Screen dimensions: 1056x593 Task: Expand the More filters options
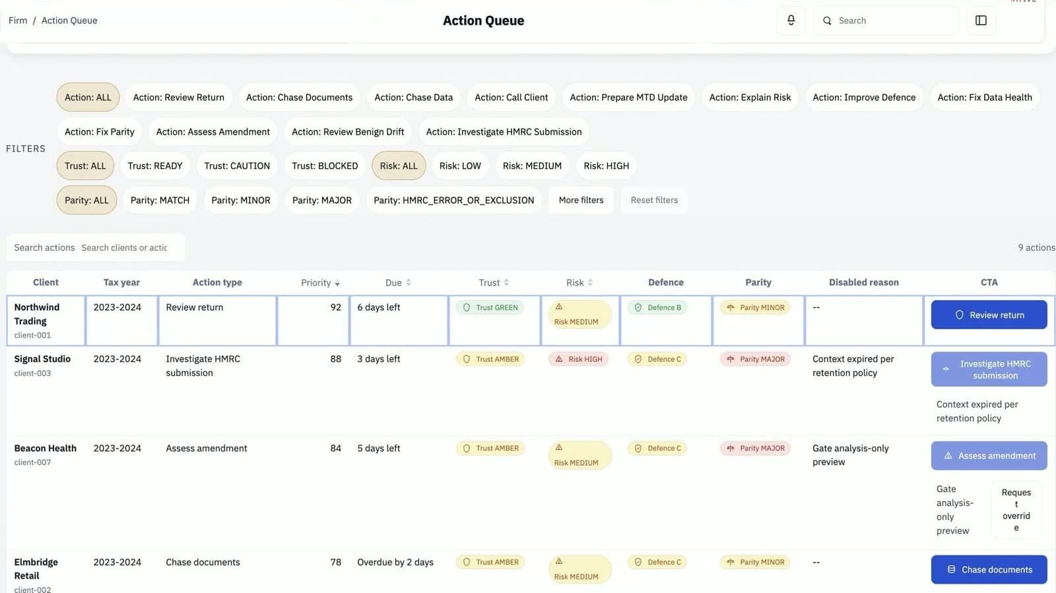click(581, 201)
